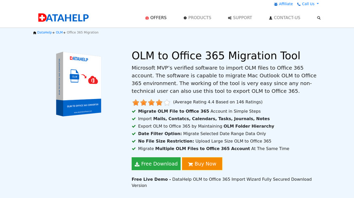This screenshot has width=354, height=198.
Task: Click the first rating star
Action: (136, 102)
